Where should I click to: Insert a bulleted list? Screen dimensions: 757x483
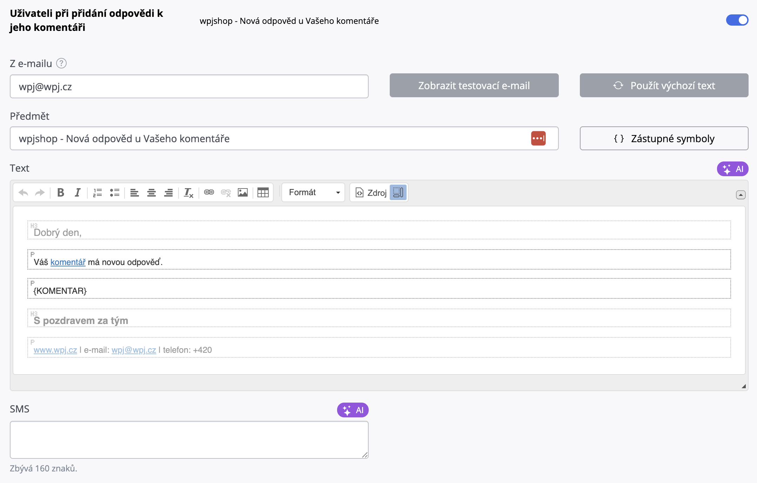point(115,192)
